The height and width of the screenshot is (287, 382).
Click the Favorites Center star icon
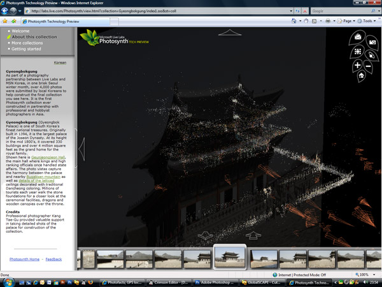point(5,21)
